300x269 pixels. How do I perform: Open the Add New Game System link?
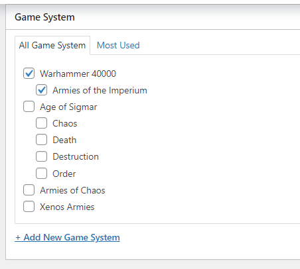point(67,237)
